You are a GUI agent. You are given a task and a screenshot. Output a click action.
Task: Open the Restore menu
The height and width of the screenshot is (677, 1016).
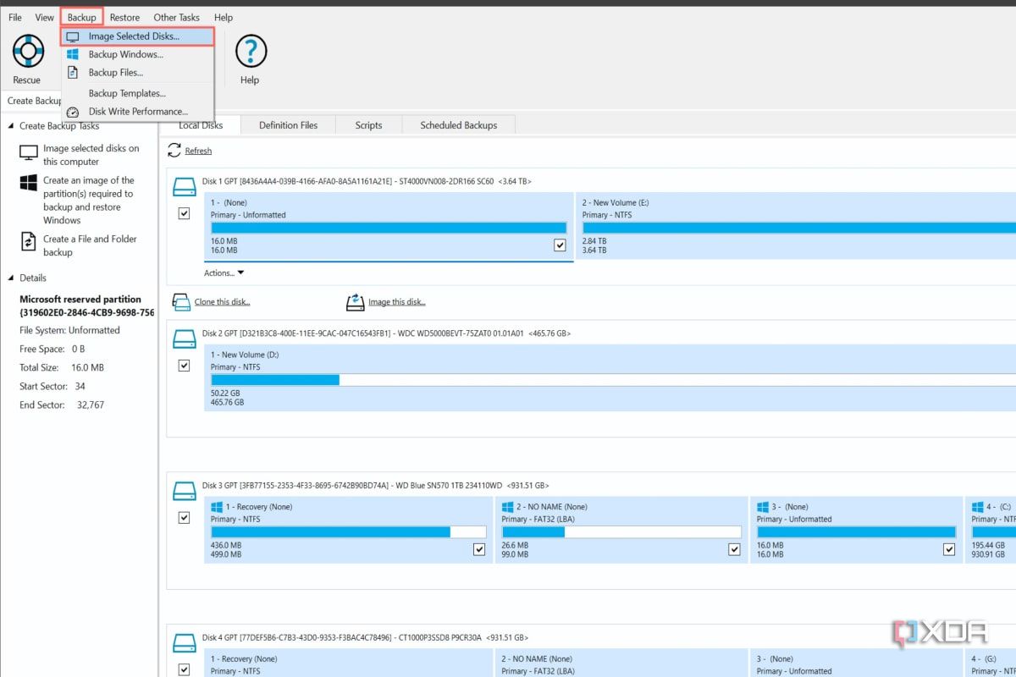point(124,17)
